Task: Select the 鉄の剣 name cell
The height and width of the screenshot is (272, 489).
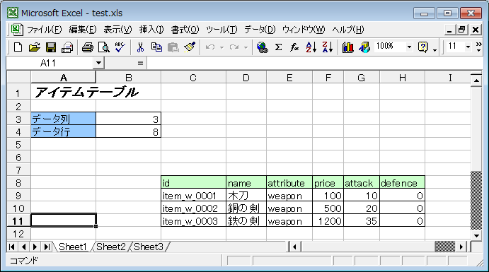Action: pyautogui.click(x=246, y=220)
